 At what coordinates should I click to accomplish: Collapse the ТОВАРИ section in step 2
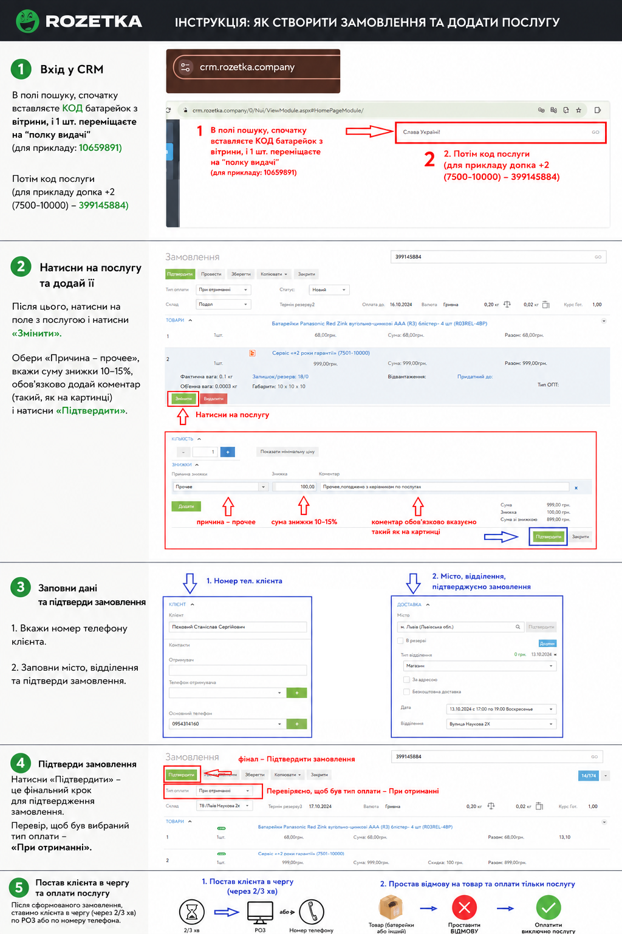pyautogui.click(x=190, y=320)
